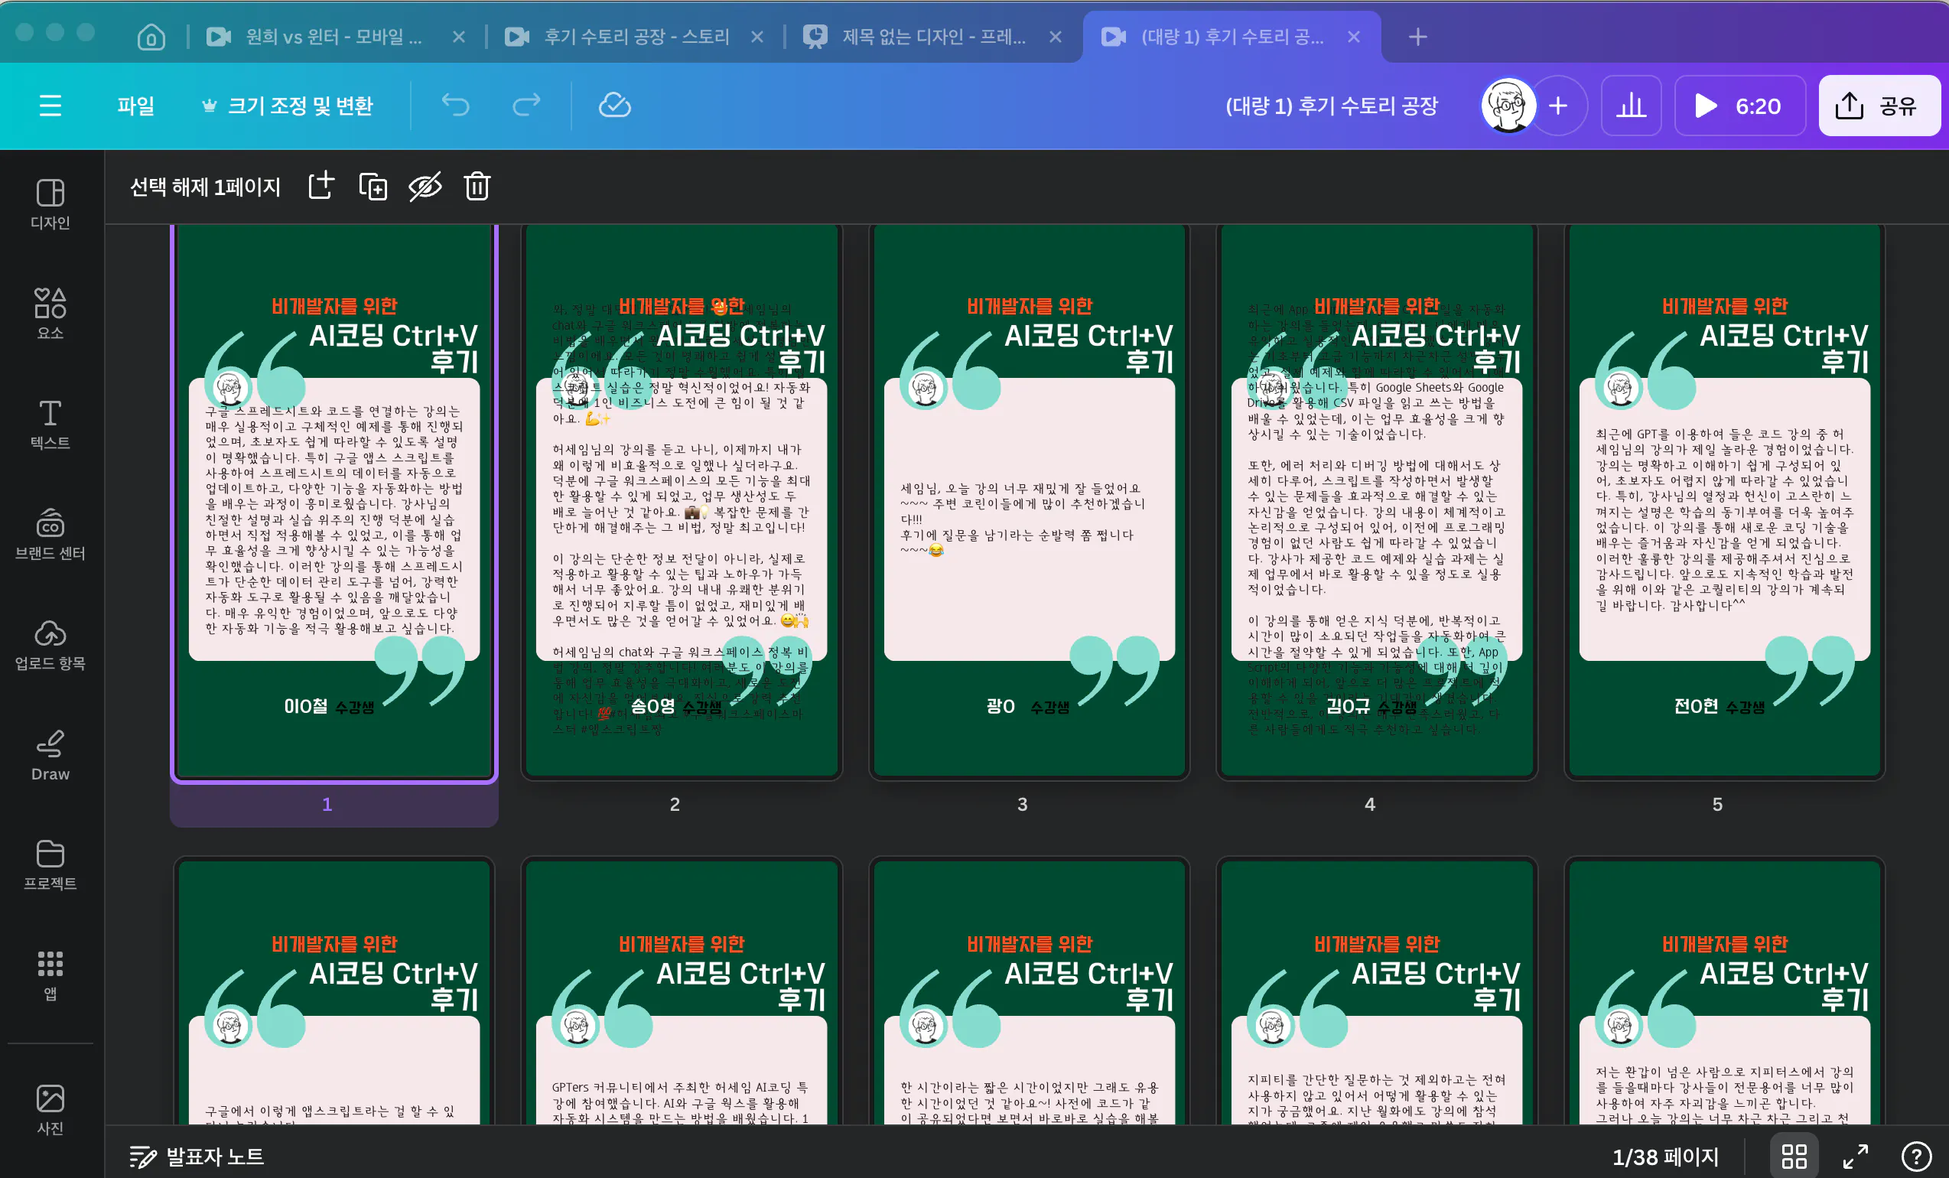Delete selected page with trash icon
Screen dimensions: 1949x1178
[477, 187]
